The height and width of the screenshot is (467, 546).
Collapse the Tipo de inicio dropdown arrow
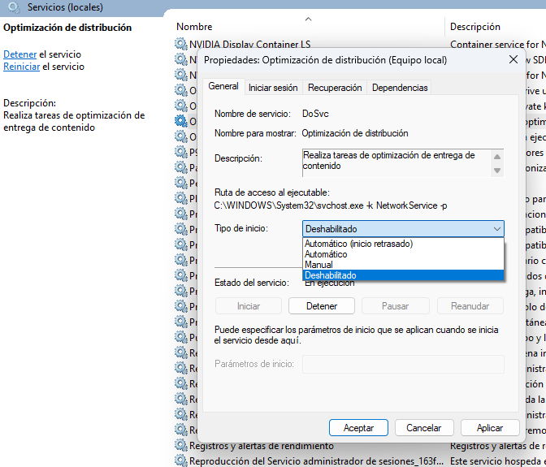coord(496,229)
